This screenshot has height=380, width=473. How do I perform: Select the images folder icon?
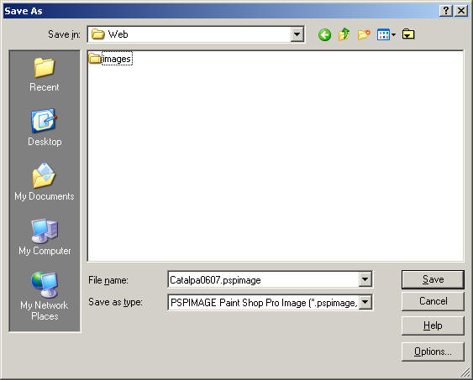click(x=94, y=58)
